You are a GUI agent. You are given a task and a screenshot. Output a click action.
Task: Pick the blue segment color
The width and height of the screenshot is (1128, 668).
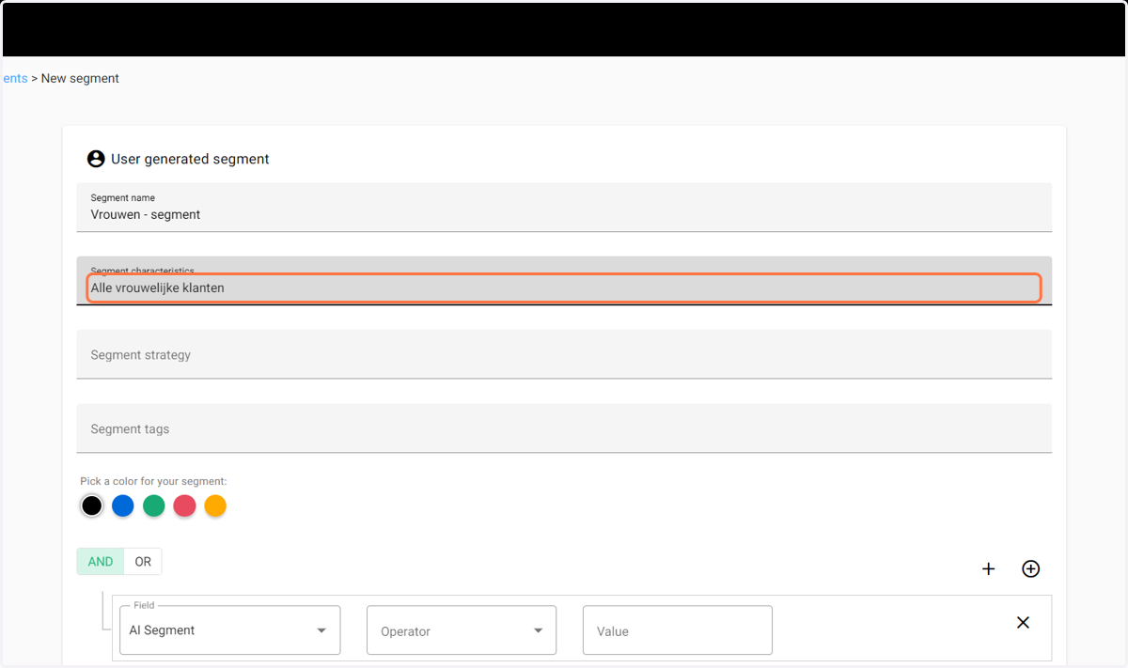pos(122,505)
